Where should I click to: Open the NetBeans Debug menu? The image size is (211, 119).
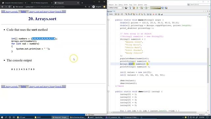(x=121, y=5)
